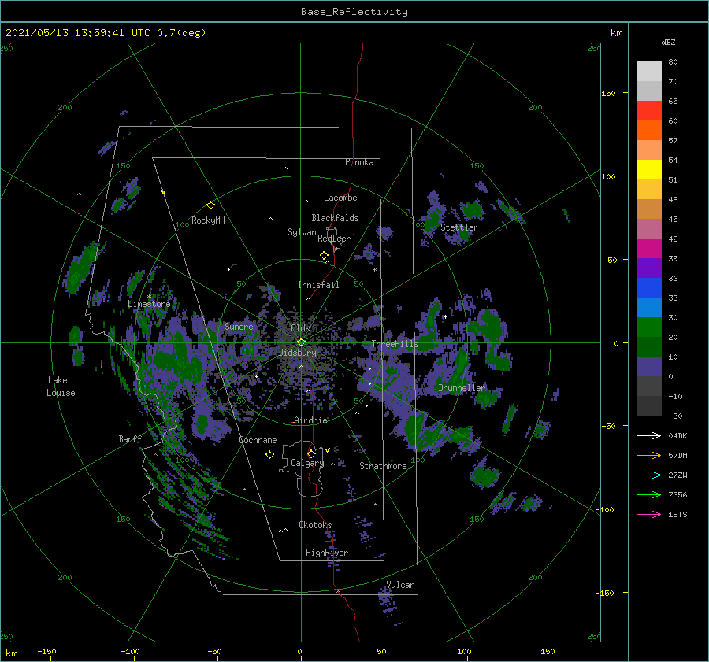Click the 2021/05/13 13:59:41 UTC timestamp
Screen dimensions: 709x662
78,33
